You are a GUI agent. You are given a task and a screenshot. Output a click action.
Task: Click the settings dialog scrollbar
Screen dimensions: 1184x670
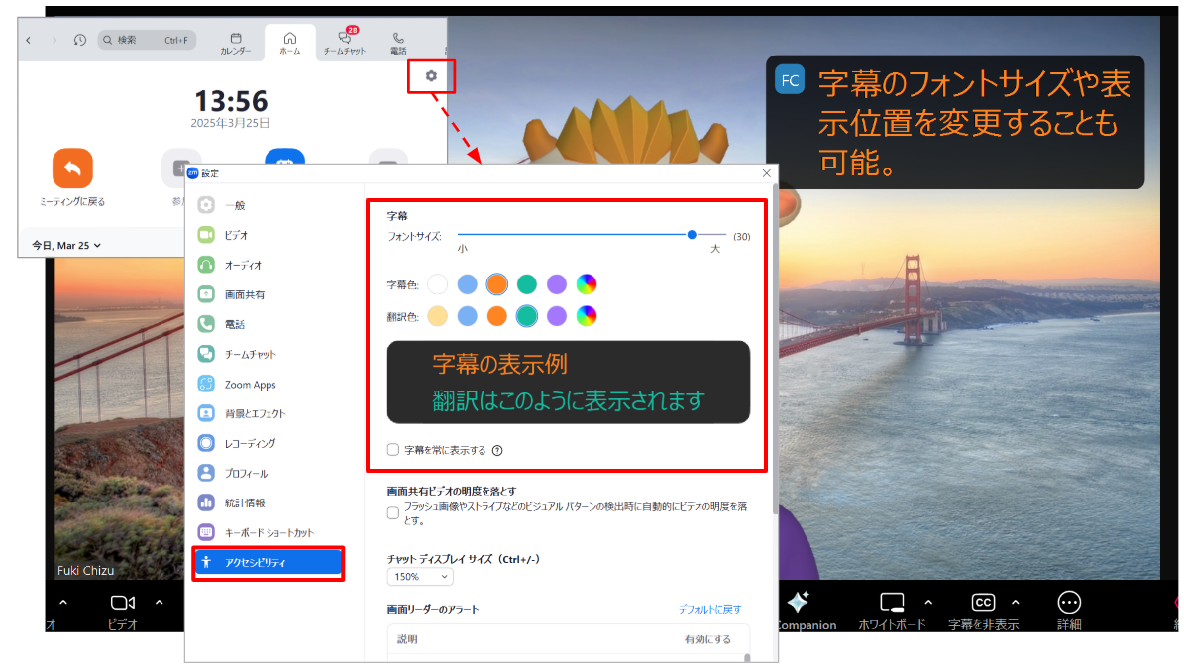coord(775,348)
